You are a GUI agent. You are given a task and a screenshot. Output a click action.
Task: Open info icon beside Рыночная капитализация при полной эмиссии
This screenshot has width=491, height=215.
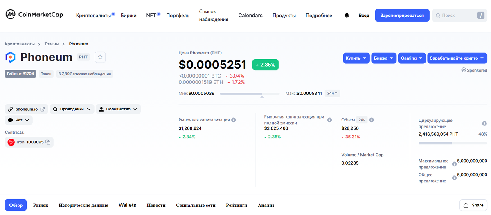tap(329, 120)
